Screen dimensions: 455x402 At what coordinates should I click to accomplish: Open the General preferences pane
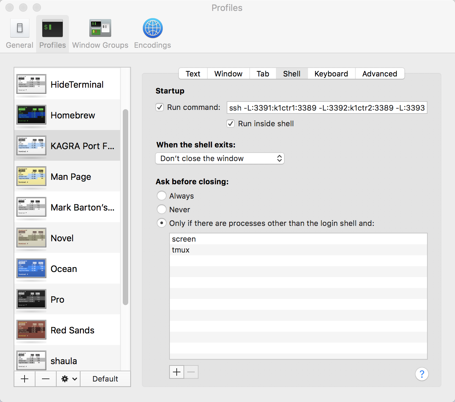19,33
